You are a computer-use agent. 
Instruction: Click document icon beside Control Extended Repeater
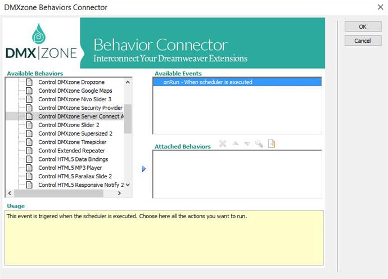(x=29, y=151)
